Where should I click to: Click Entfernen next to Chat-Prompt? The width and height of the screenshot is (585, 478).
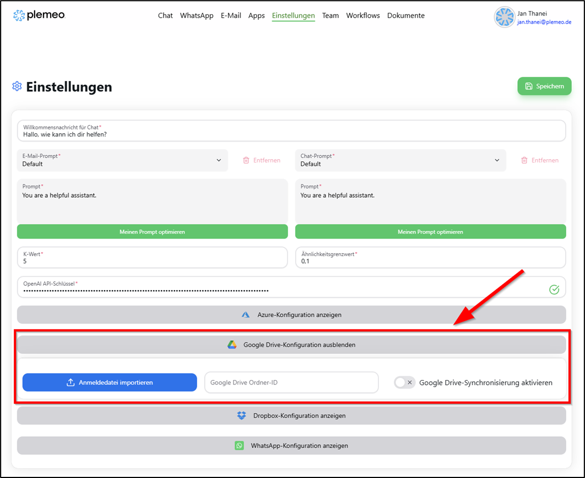pos(540,160)
